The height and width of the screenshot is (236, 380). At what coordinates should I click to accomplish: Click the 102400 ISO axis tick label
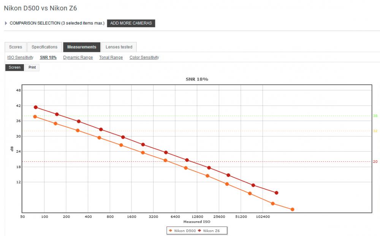coord(263,217)
